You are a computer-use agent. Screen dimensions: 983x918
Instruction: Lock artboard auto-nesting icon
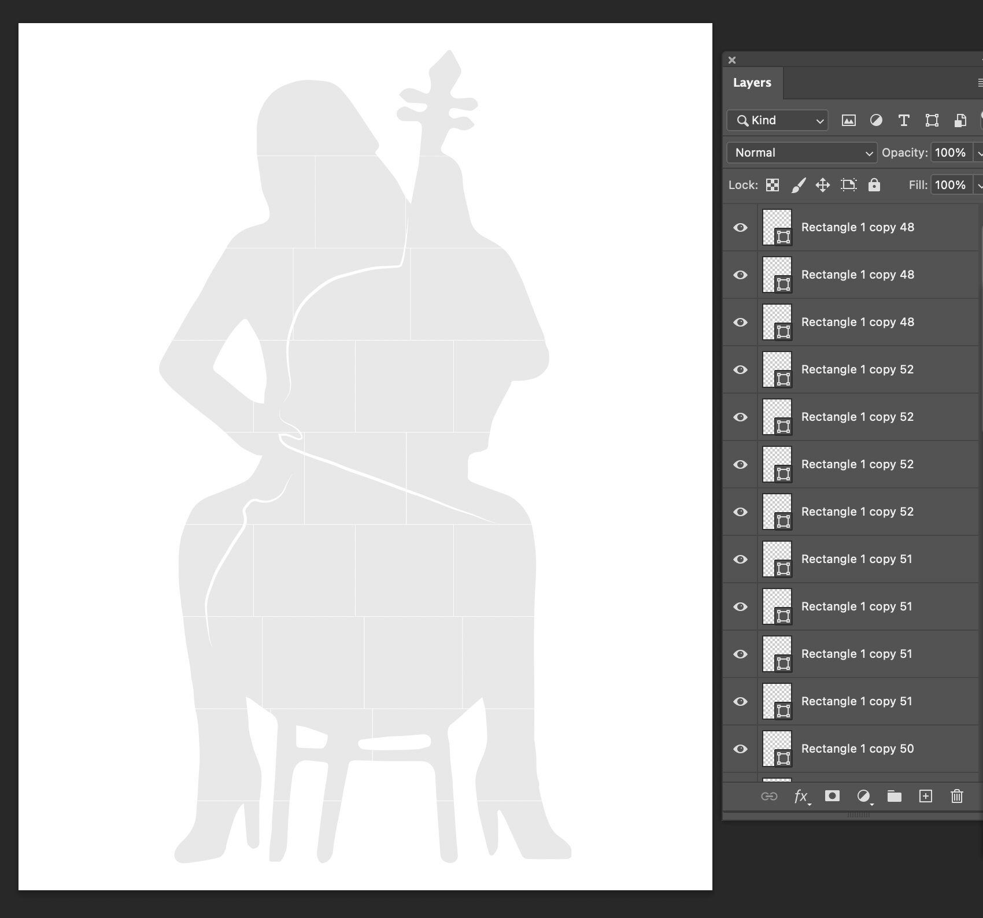(x=848, y=185)
